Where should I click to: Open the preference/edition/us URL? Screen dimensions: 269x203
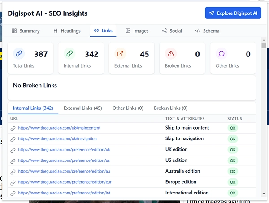click(x=64, y=160)
